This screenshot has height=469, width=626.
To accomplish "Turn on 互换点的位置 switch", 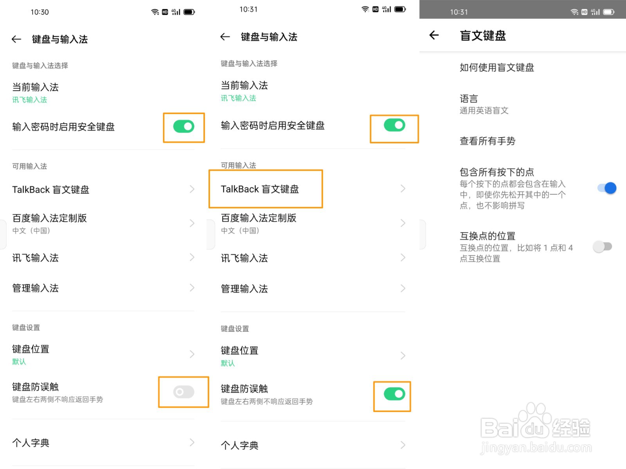I will click(x=603, y=247).
